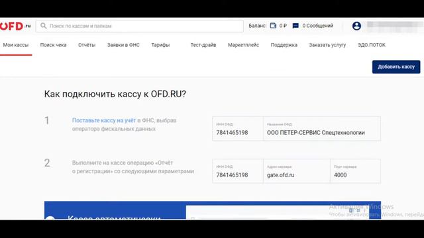Open the Заказать услугу tab

coord(327,45)
